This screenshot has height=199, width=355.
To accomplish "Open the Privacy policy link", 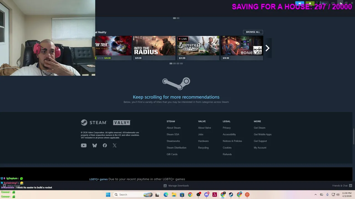I will (x=227, y=128).
